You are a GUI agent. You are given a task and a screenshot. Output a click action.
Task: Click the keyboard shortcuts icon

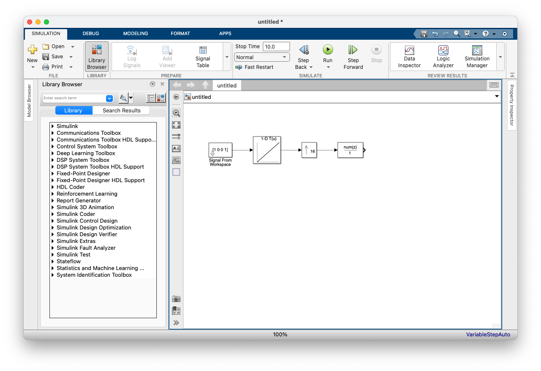click(494, 85)
